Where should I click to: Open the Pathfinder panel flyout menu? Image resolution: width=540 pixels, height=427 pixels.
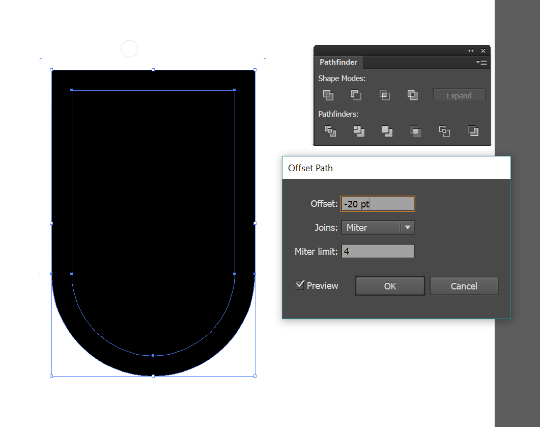481,62
